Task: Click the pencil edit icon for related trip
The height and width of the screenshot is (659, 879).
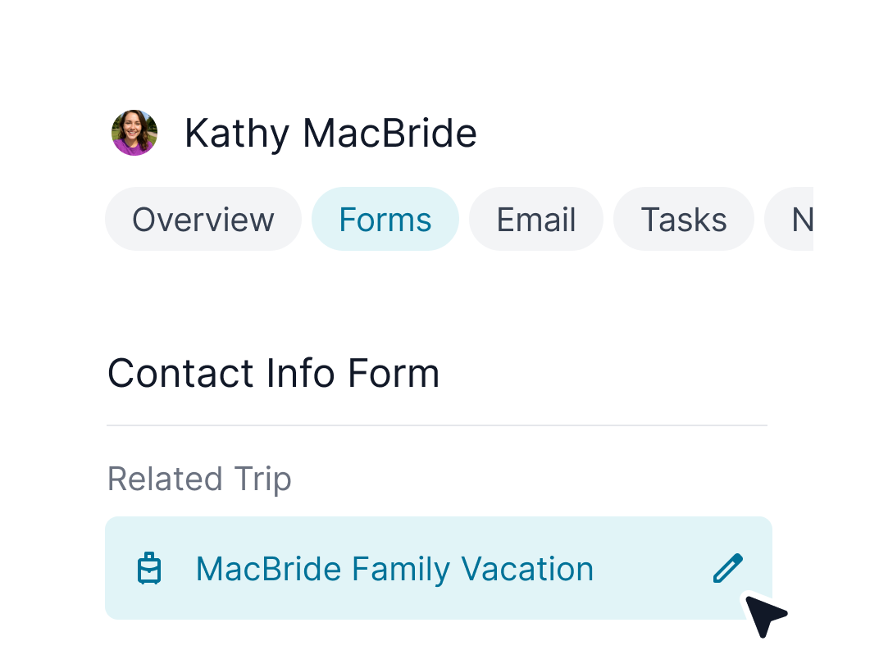Action: click(727, 568)
